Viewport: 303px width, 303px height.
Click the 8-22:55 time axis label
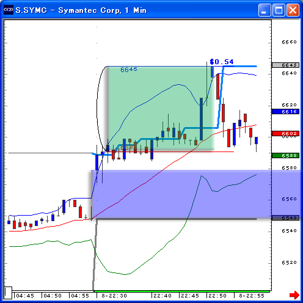pyautogui.click(x=252, y=296)
